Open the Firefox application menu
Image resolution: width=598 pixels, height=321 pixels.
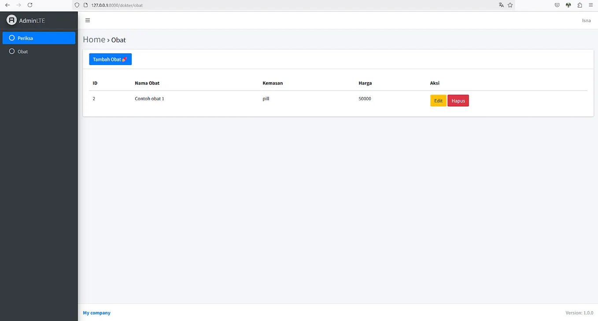coord(591,5)
